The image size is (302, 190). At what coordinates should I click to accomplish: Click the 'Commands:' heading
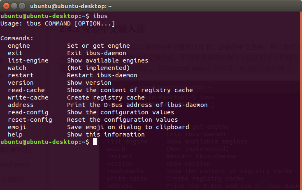pyautogui.click(x=17, y=38)
